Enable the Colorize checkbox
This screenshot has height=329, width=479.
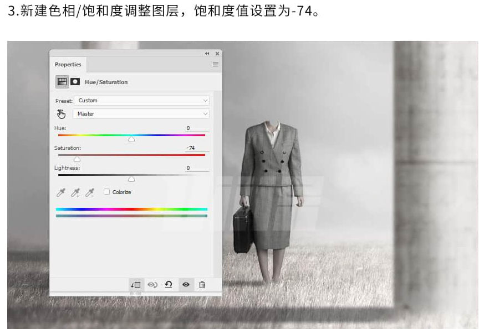[x=106, y=192]
